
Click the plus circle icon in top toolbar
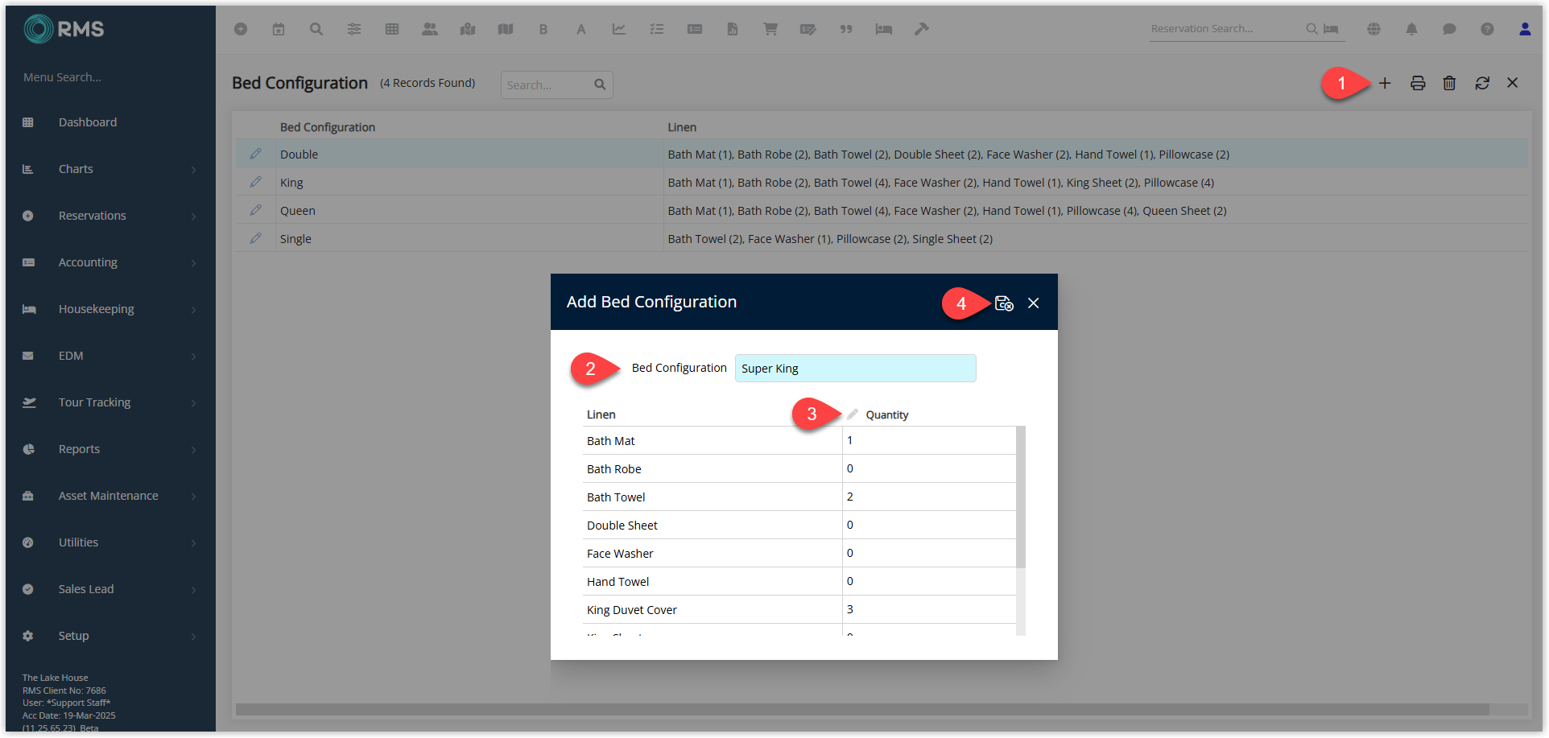241,29
